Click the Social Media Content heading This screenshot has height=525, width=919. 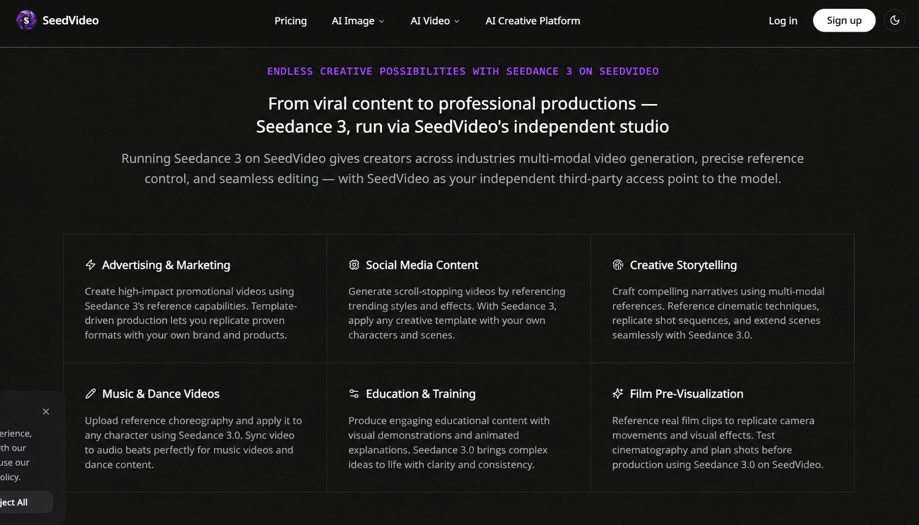pyautogui.click(x=422, y=265)
